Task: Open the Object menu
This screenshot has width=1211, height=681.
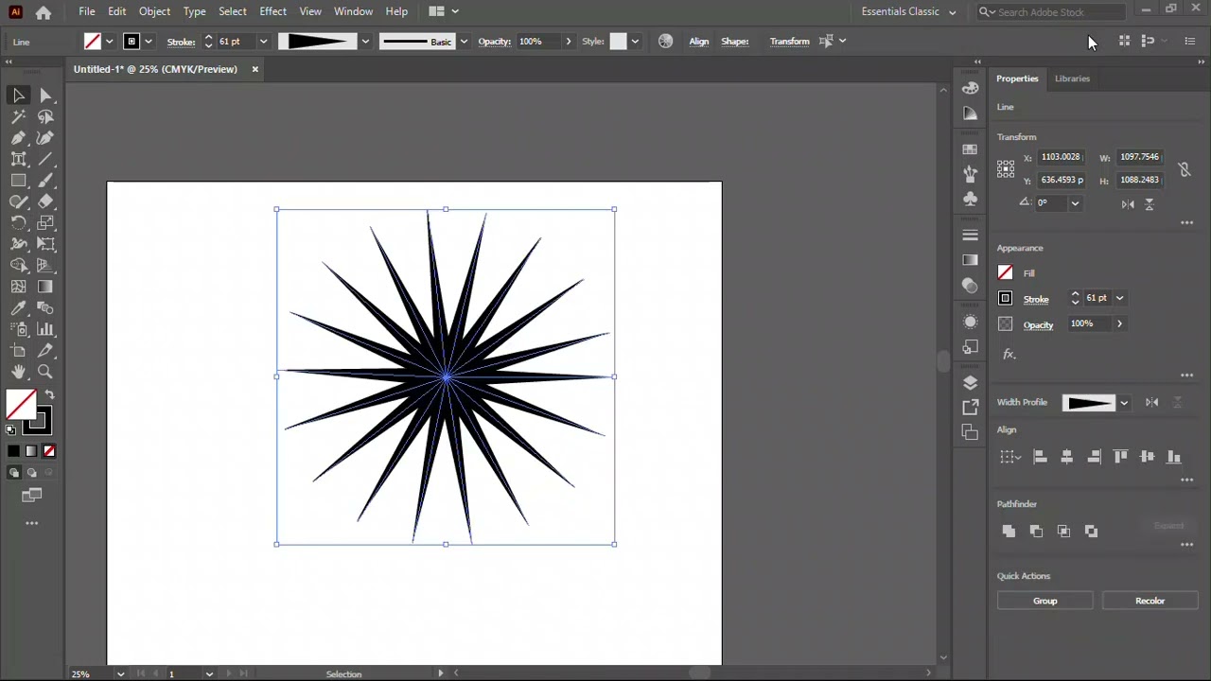Action: [x=154, y=11]
